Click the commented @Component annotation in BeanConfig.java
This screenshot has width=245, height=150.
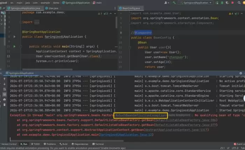(x=143, y=33)
